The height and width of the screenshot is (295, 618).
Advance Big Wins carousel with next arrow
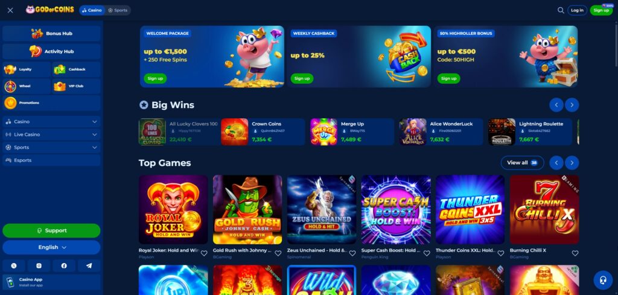[572, 105]
